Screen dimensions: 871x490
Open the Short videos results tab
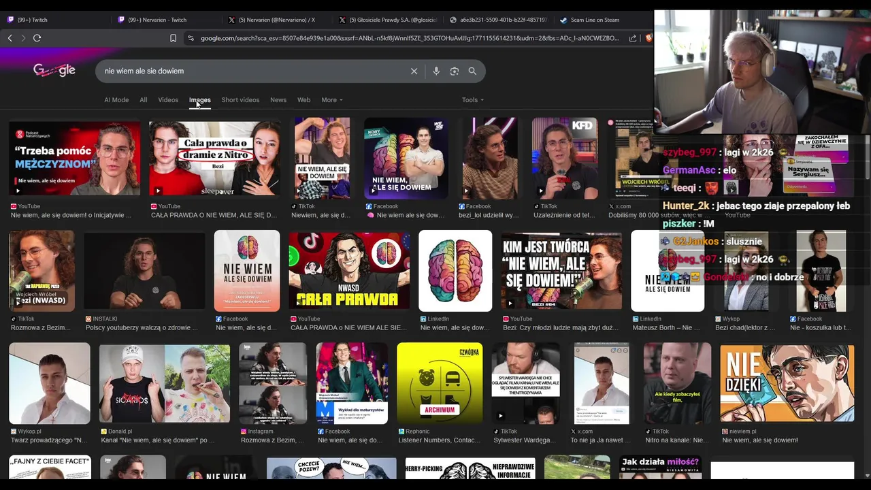click(x=240, y=100)
